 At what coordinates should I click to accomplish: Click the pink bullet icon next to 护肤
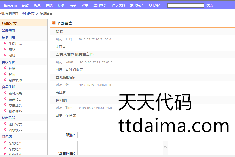pos(5,68)
